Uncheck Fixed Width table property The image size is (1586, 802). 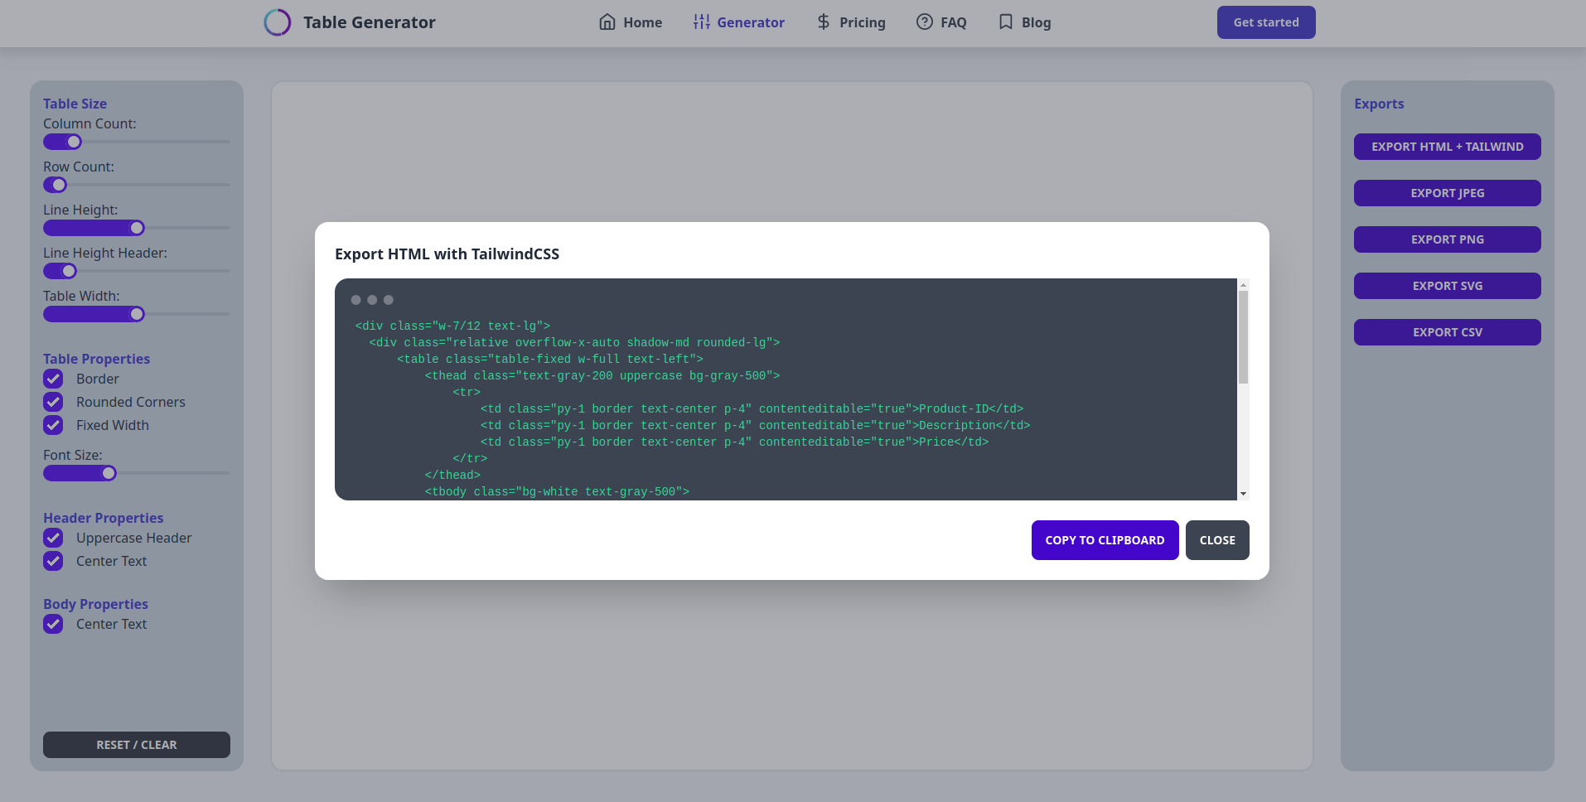(x=54, y=425)
